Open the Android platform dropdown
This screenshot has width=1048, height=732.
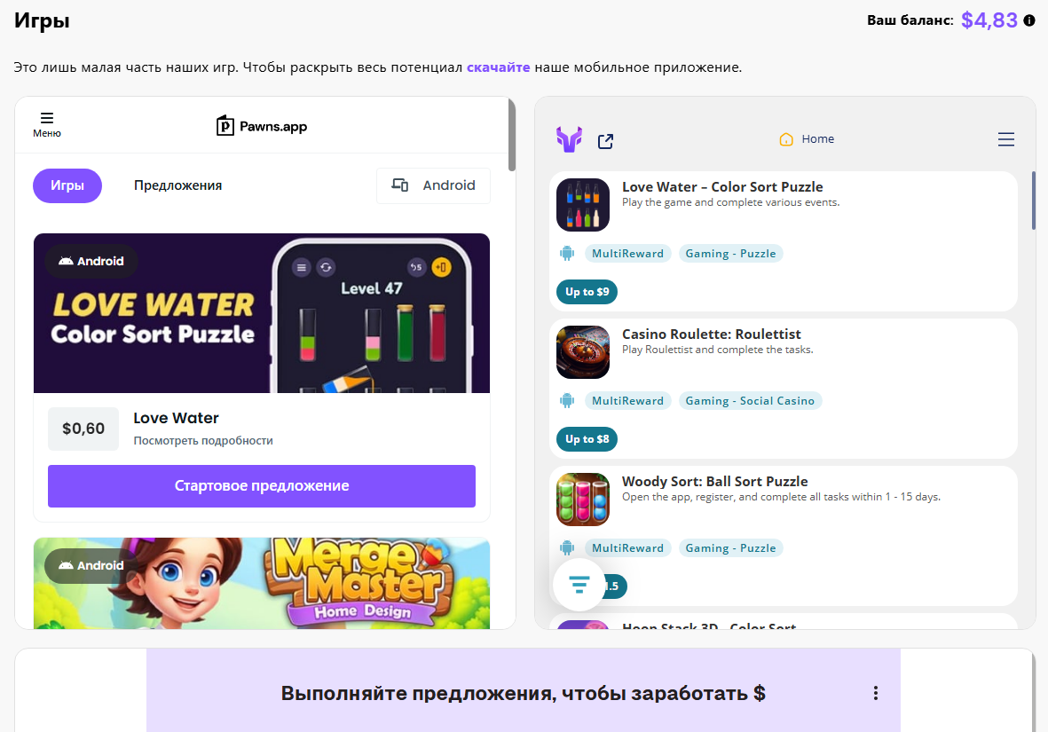(433, 185)
